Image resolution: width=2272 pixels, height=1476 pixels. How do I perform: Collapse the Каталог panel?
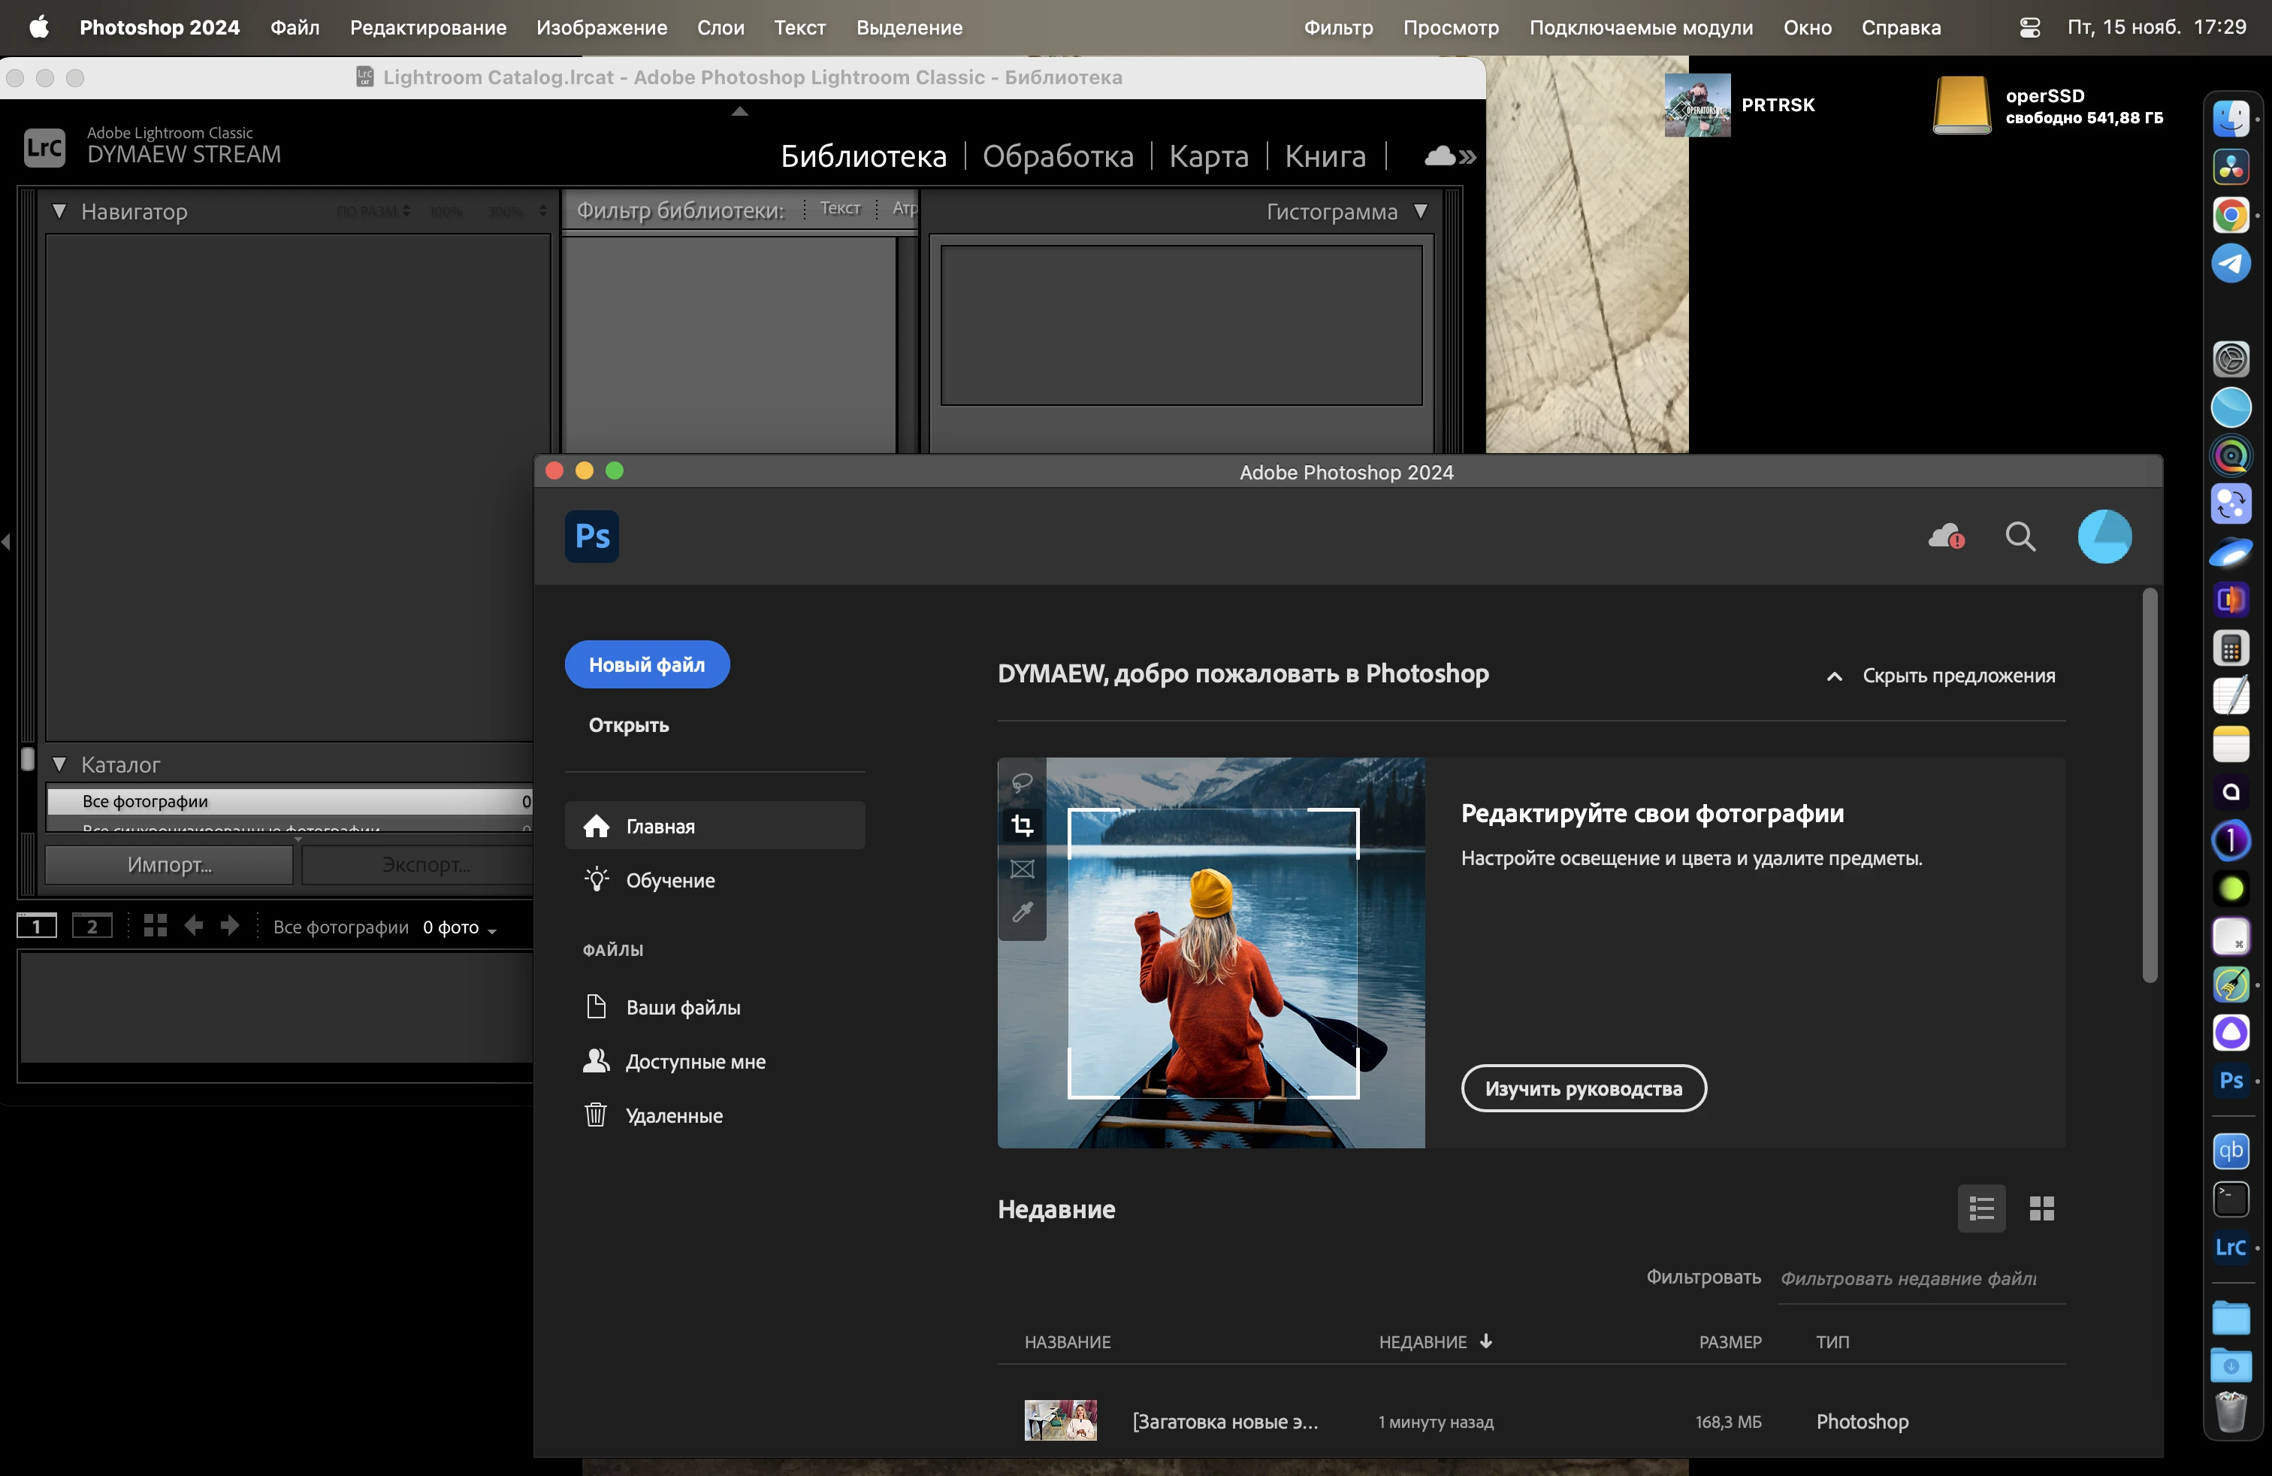pyautogui.click(x=59, y=764)
